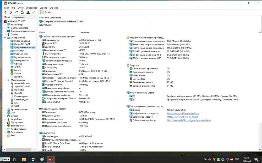The width and height of the screenshot is (262, 163).
Task: Collapse the Отображение tree node
Action: pos(5,38)
